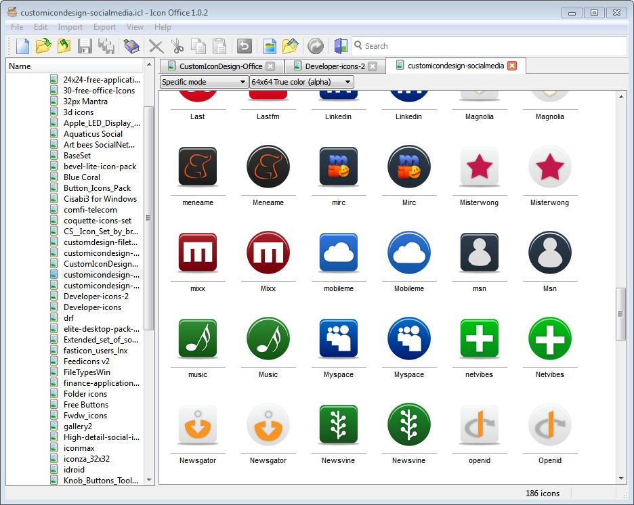
Task: Click into the Search field
Action: coord(491,46)
